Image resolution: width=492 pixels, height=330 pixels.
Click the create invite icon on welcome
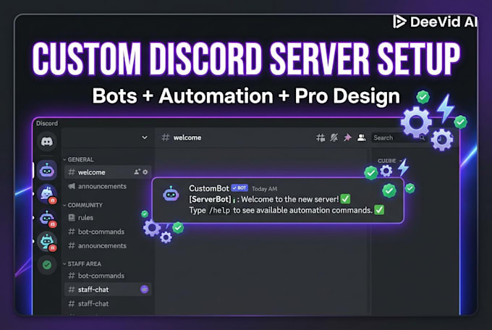(137, 172)
